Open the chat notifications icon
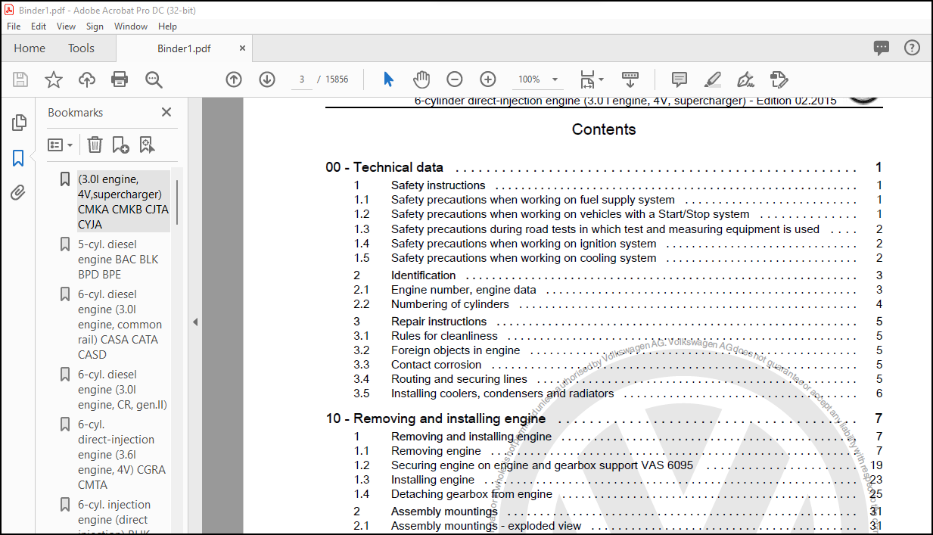 coord(882,48)
